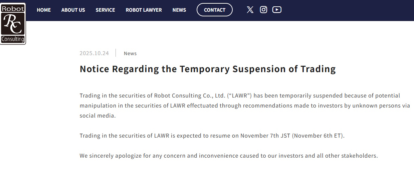Open the ROBOT LAWYER page
414x177 pixels.
(x=144, y=10)
